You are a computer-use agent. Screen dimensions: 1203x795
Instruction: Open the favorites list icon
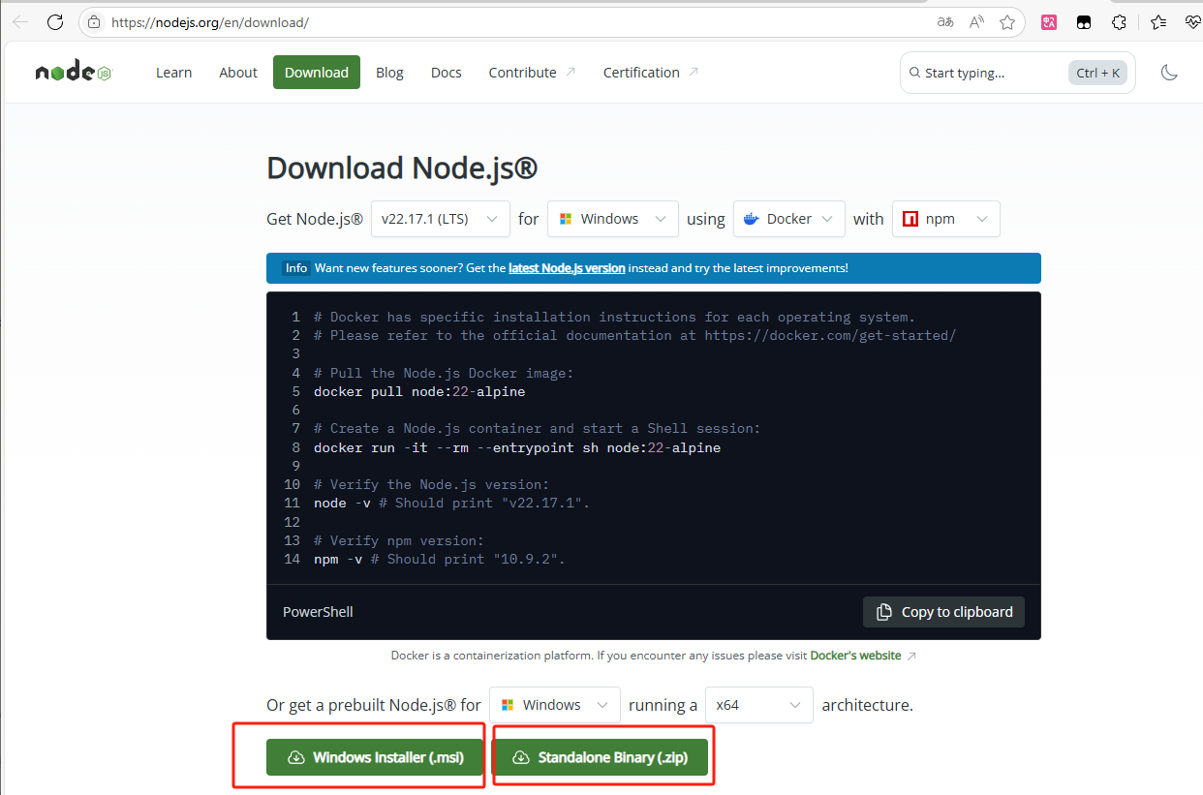(1158, 22)
